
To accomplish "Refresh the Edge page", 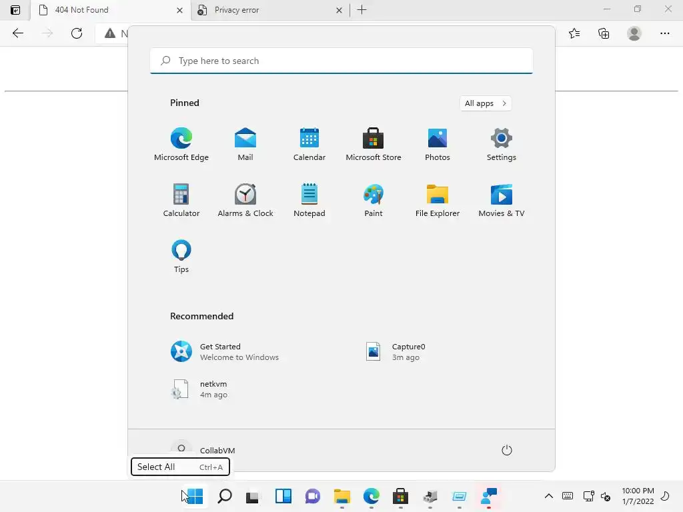I will [77, 33].
